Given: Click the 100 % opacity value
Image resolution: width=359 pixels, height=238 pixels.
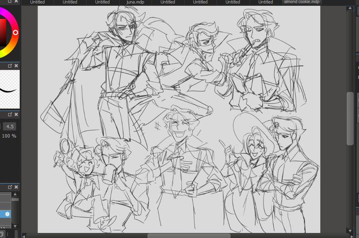Looking at the screenshot, I should tap(9, 136).
